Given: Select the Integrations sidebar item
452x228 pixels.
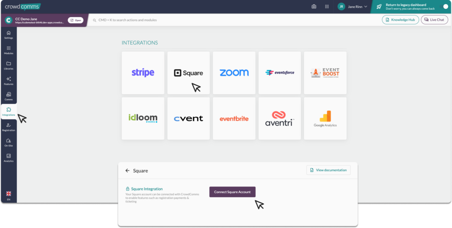Looking at the screenshot, I should pos(9,112).
